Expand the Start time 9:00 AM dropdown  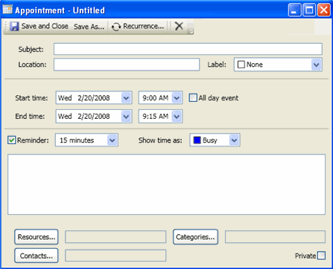177,98
